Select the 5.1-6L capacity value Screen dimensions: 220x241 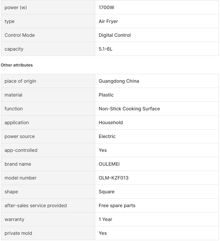tap(106, 49)
